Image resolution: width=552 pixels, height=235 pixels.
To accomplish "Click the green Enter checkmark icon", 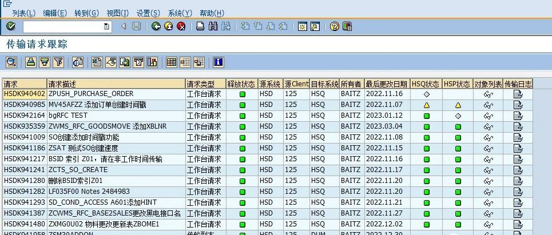I will click(11, 26).
